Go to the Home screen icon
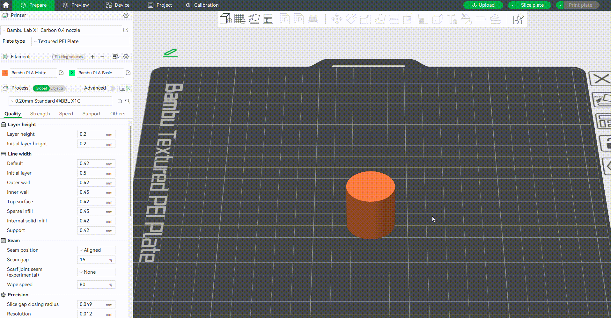 point(6,5)
